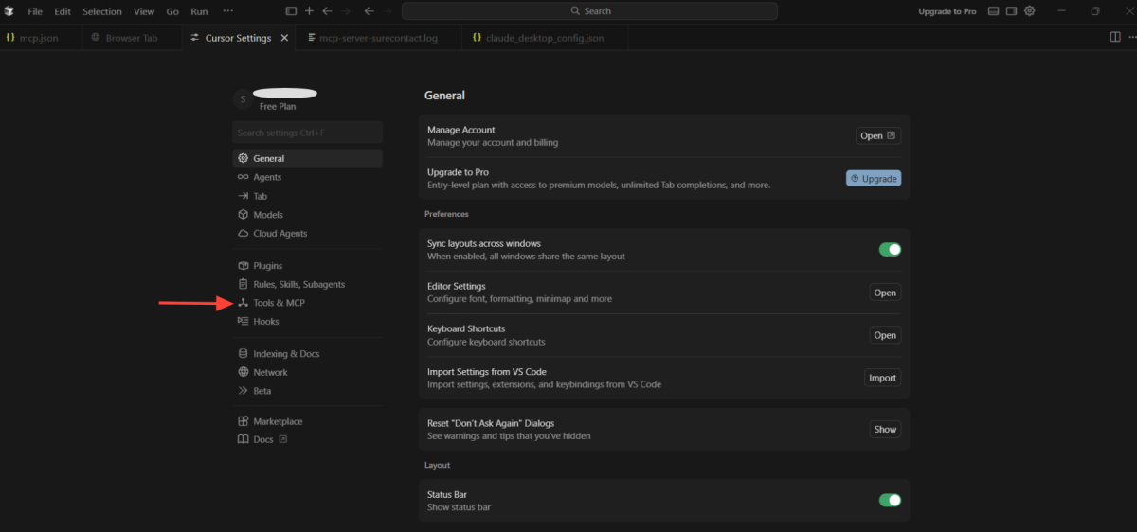Go to Hooks settings
The height and width of the screenshot is (532, 1137).
pos(265,322)
